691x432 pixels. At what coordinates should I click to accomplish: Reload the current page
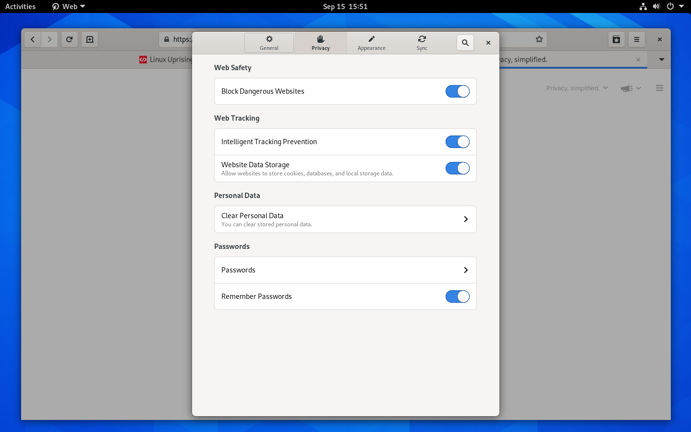(x=69, y=39)
